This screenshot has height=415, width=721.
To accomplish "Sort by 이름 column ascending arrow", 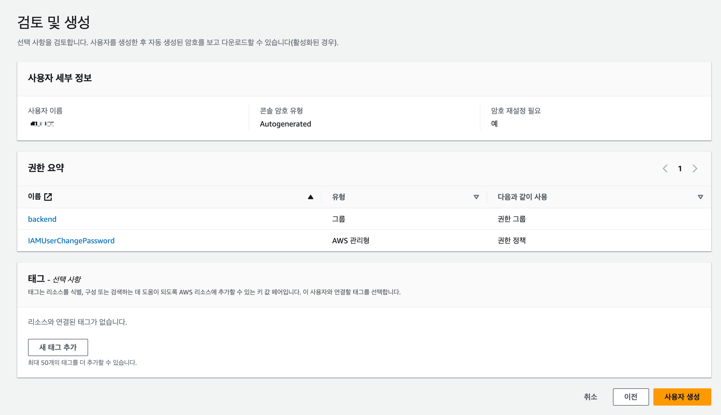I will click(x=310, y=197).
